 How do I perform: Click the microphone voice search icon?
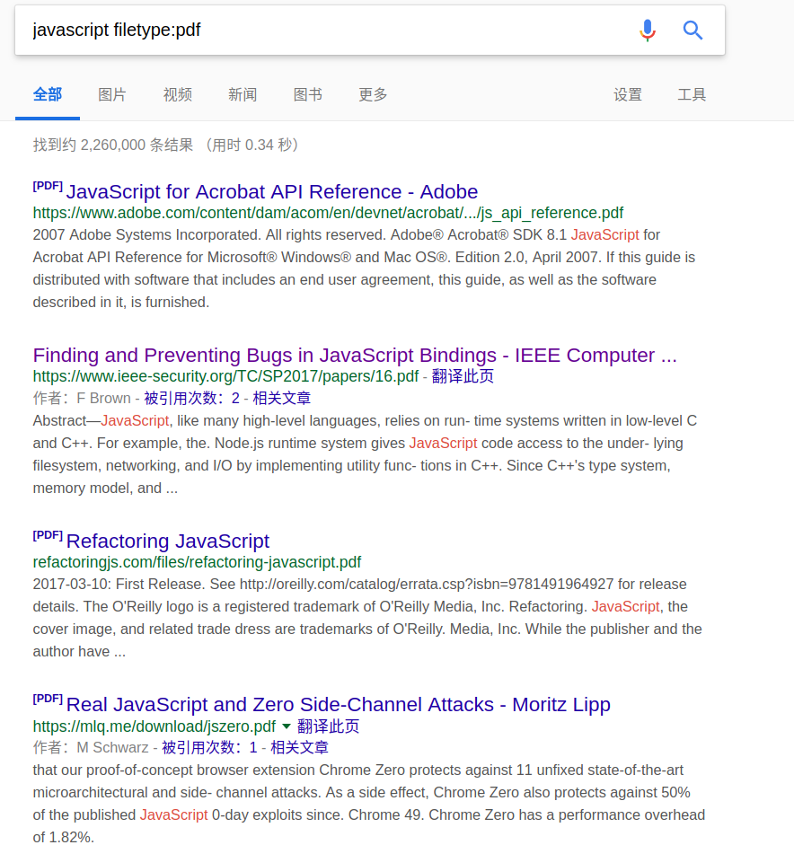[x=648, y=31]
